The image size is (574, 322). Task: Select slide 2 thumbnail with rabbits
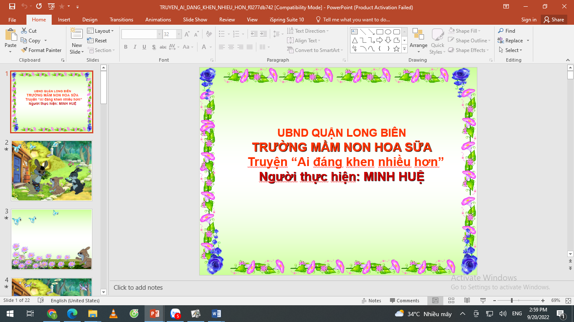(x=52, y=170)
